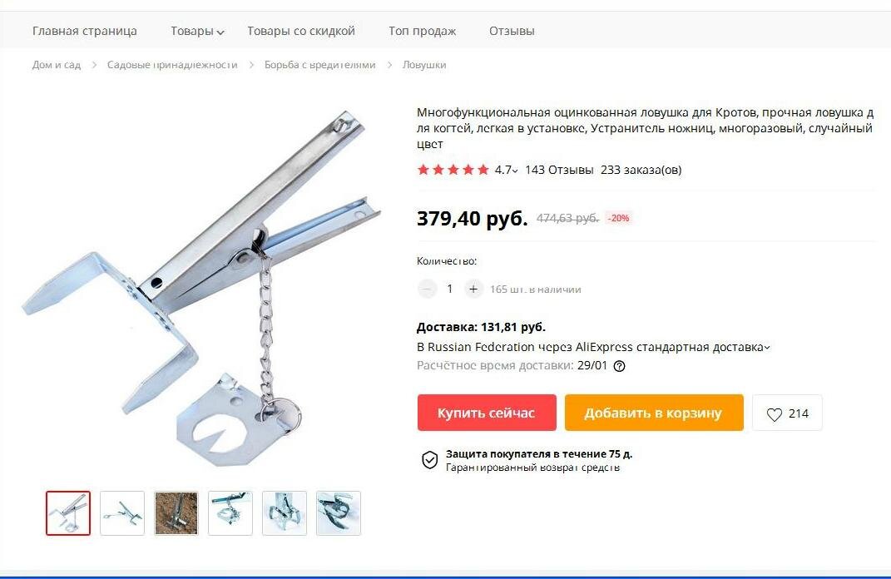The height and width of the screenshot is (579, 891).
Task: Click the buyer protection shield icon
Action: 429,460
